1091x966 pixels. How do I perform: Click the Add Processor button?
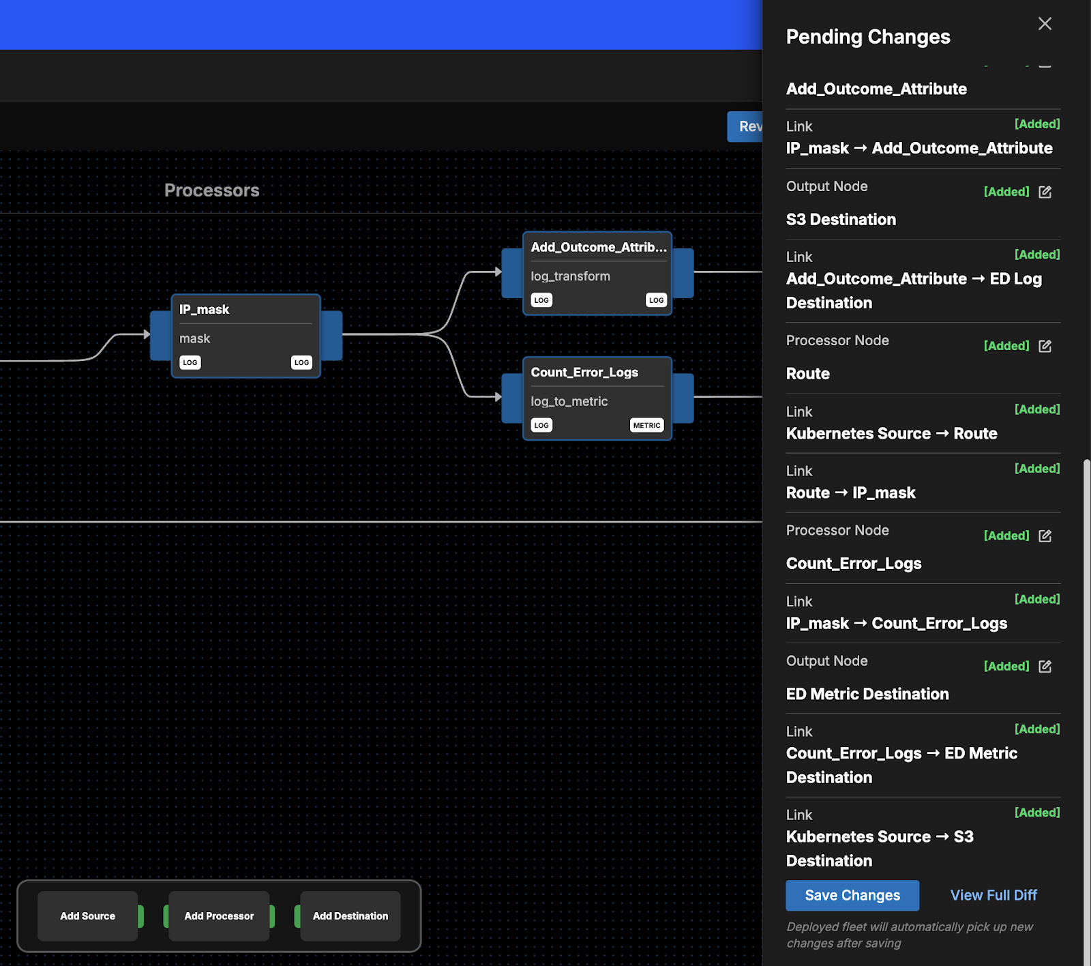(x=219, y=916)
